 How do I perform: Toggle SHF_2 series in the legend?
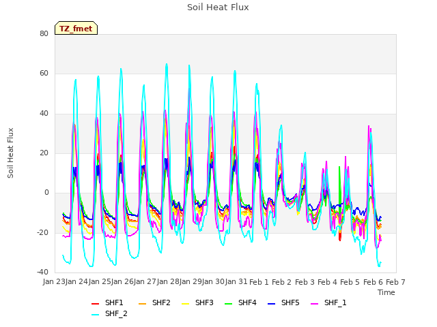109,314
